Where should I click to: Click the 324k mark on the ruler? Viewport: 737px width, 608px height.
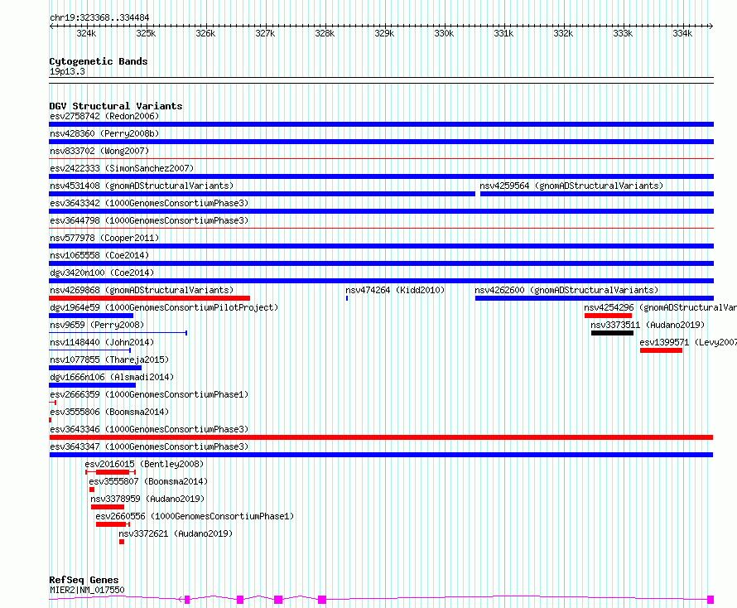pos(86,33)
